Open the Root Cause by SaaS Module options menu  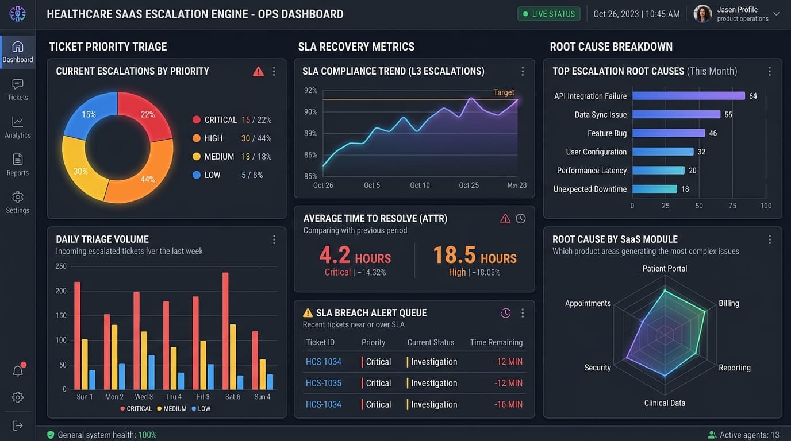click(x=770, y=239)
